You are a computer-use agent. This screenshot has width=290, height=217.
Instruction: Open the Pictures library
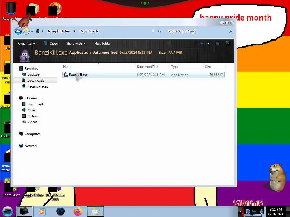pos(33,116)
